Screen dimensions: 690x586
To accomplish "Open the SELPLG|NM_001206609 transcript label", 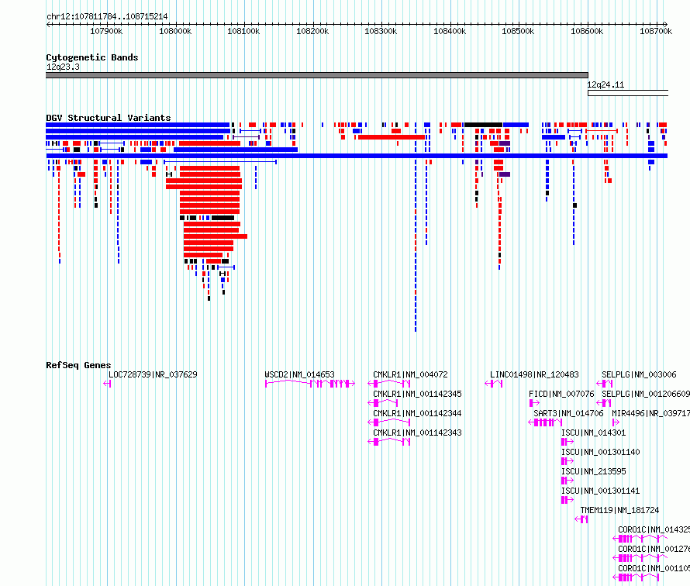I will [x=646, y=394].
